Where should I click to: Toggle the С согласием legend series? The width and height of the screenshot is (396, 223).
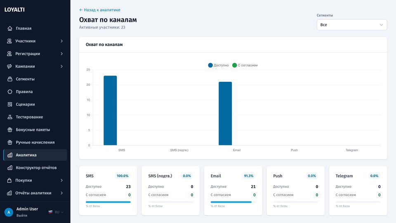(x=245, y=65)
